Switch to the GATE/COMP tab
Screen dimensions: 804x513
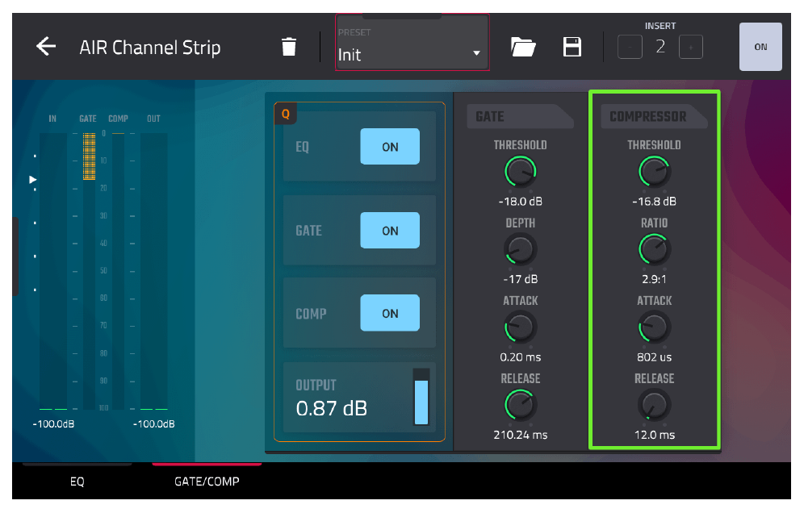207,482
